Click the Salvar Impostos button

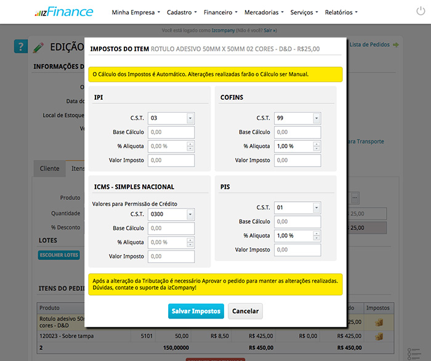[x=195, y=311]
